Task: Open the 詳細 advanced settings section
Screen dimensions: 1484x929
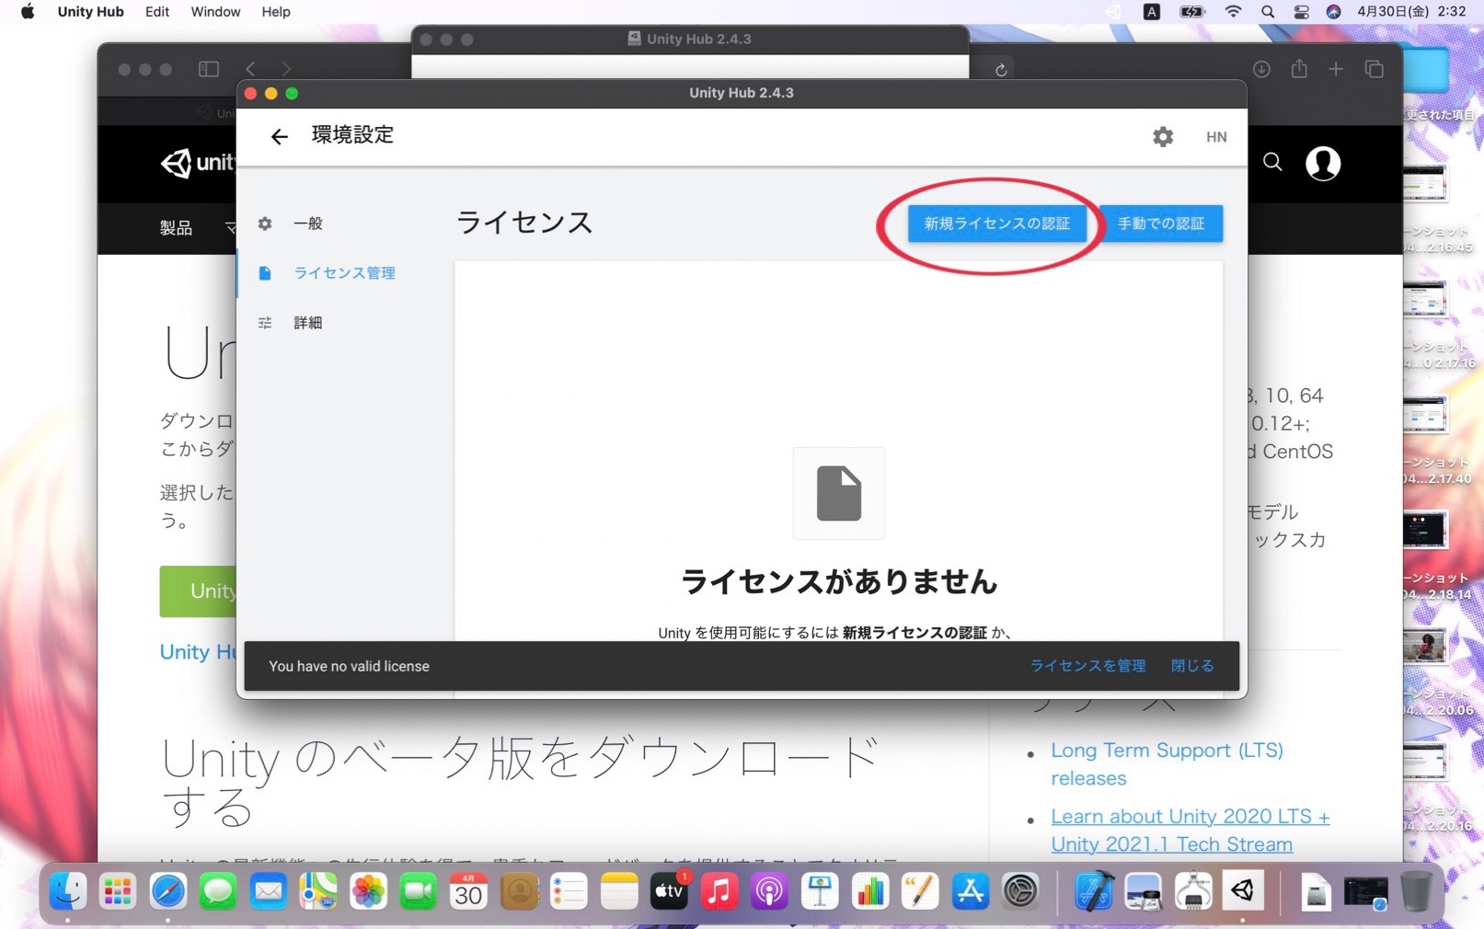Action: [x=307, y=323]
